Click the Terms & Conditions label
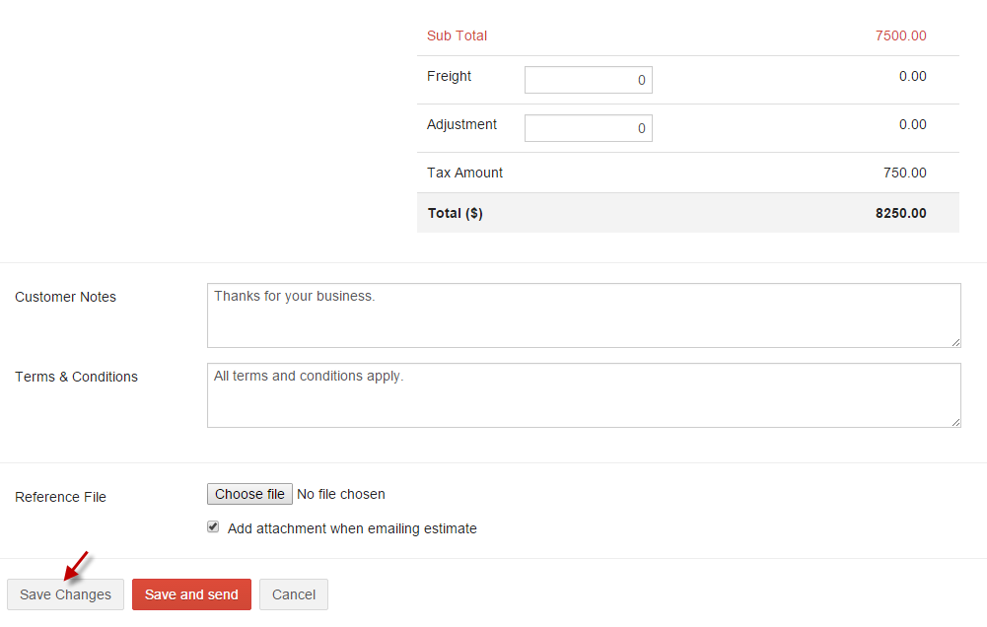The image size is (987, 627). tap(76, 377)
